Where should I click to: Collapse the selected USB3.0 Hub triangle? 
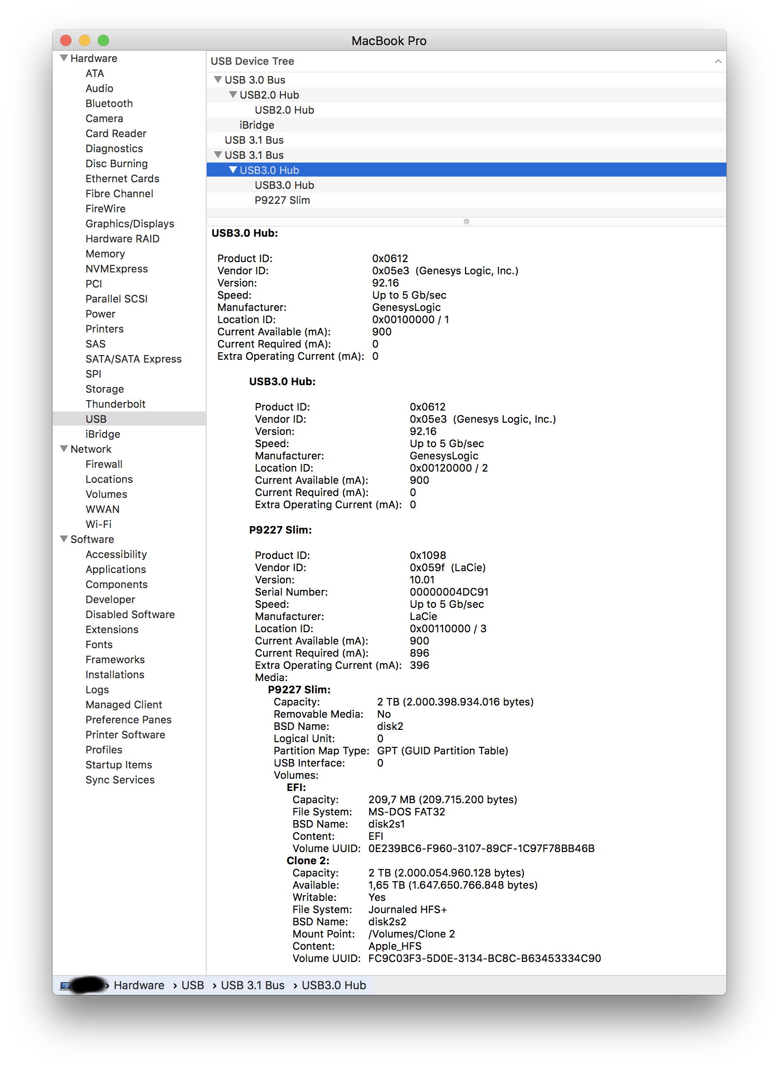233,170
